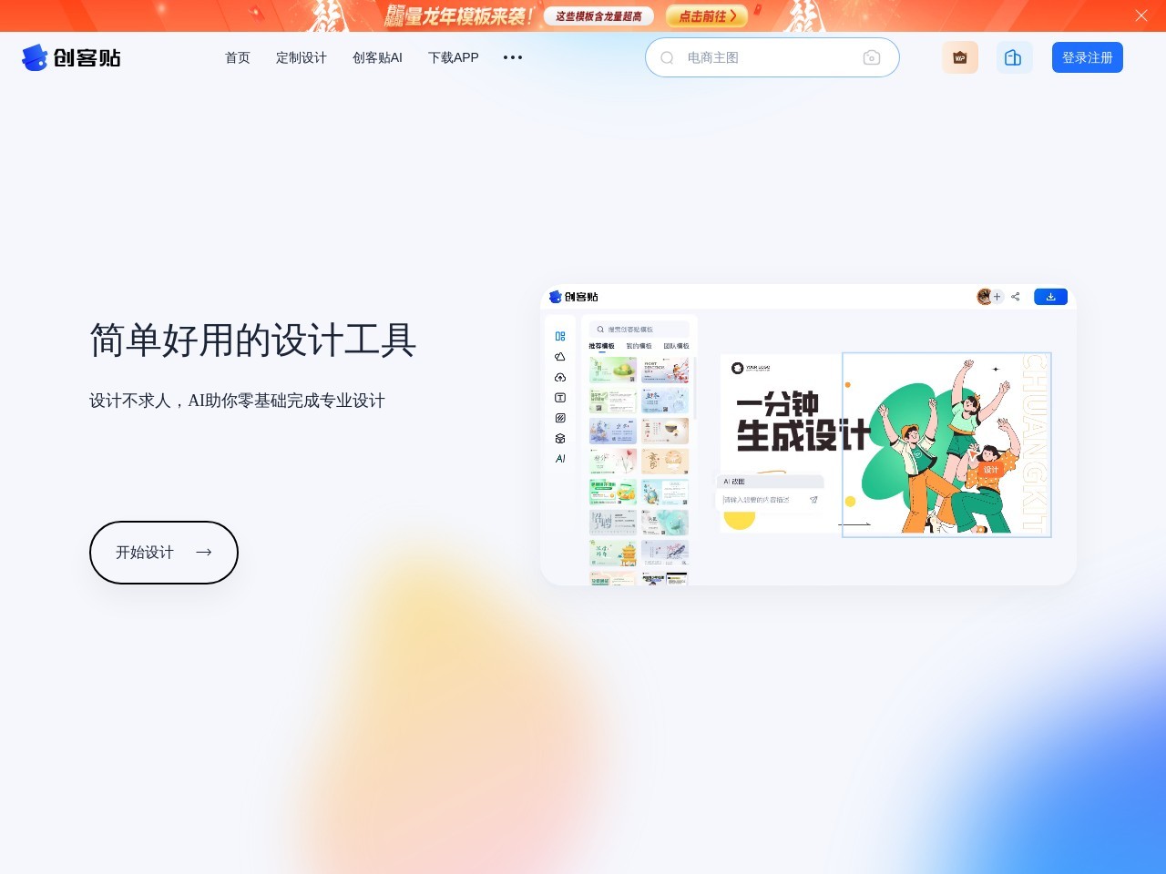
Task: Click 下载APP in the top navigation
Action: pyautogui.click(x=453, y=57)
